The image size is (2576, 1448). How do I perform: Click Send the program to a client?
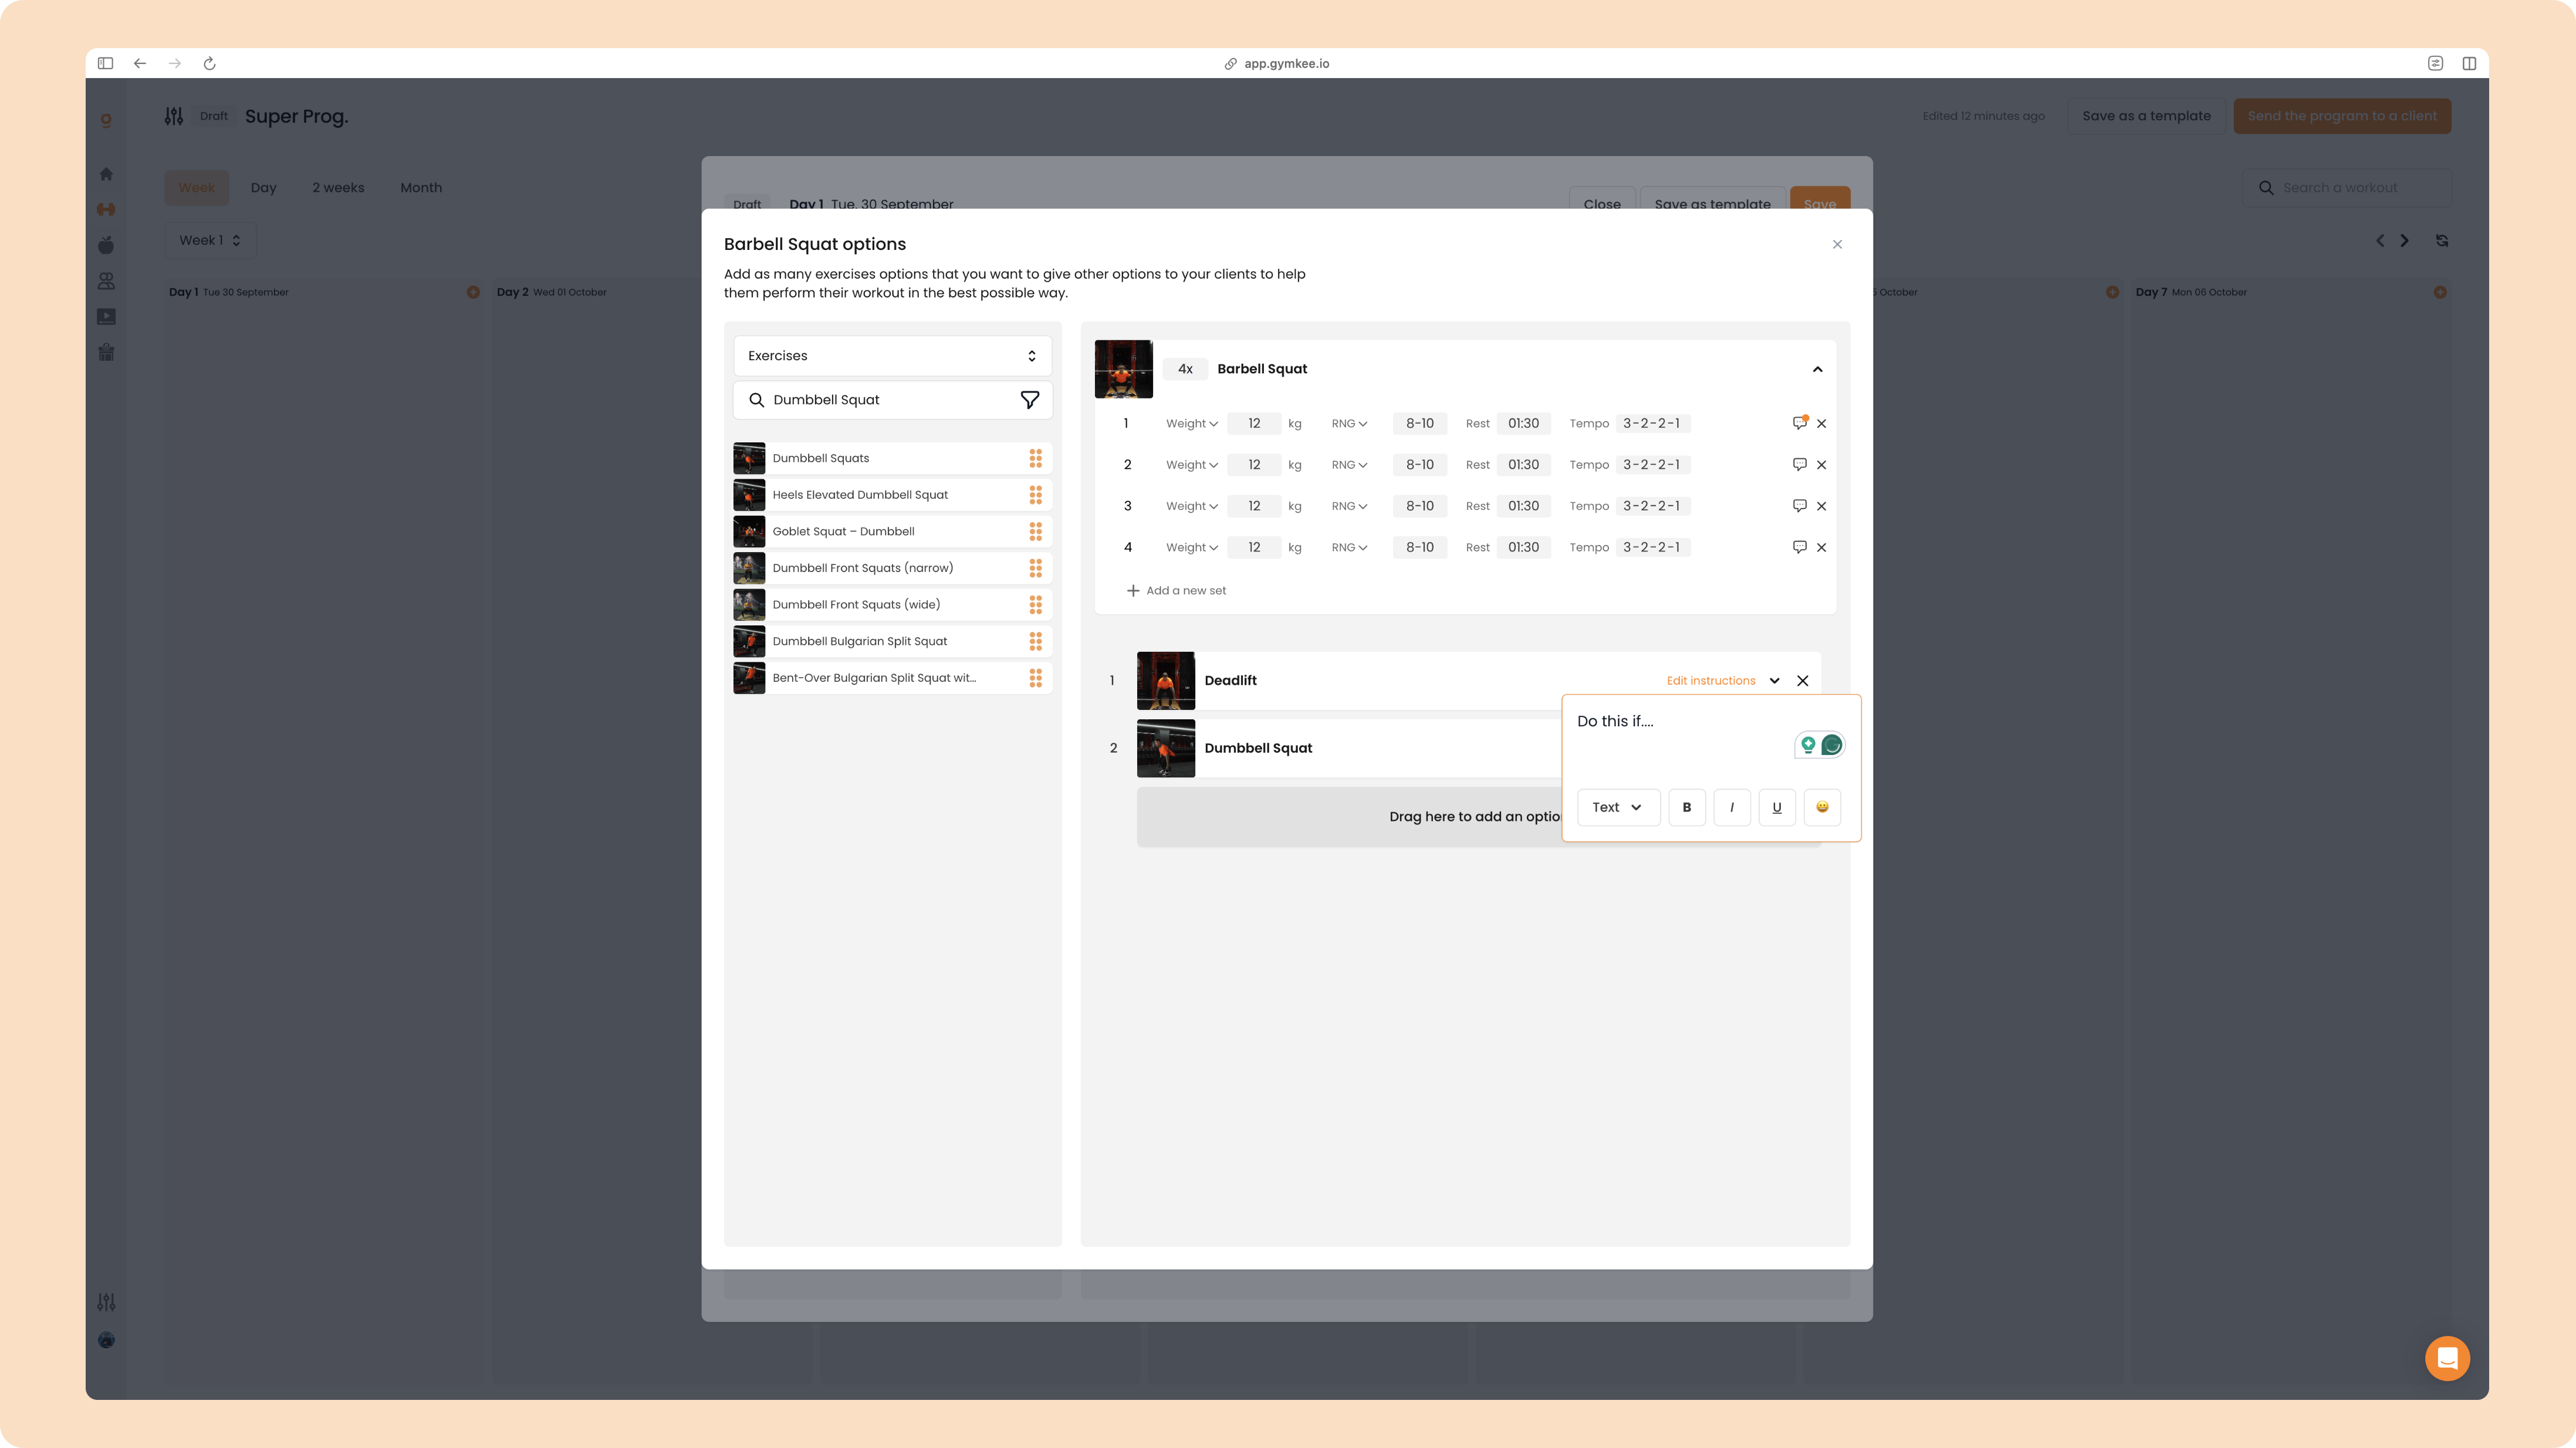[2341, 116]
